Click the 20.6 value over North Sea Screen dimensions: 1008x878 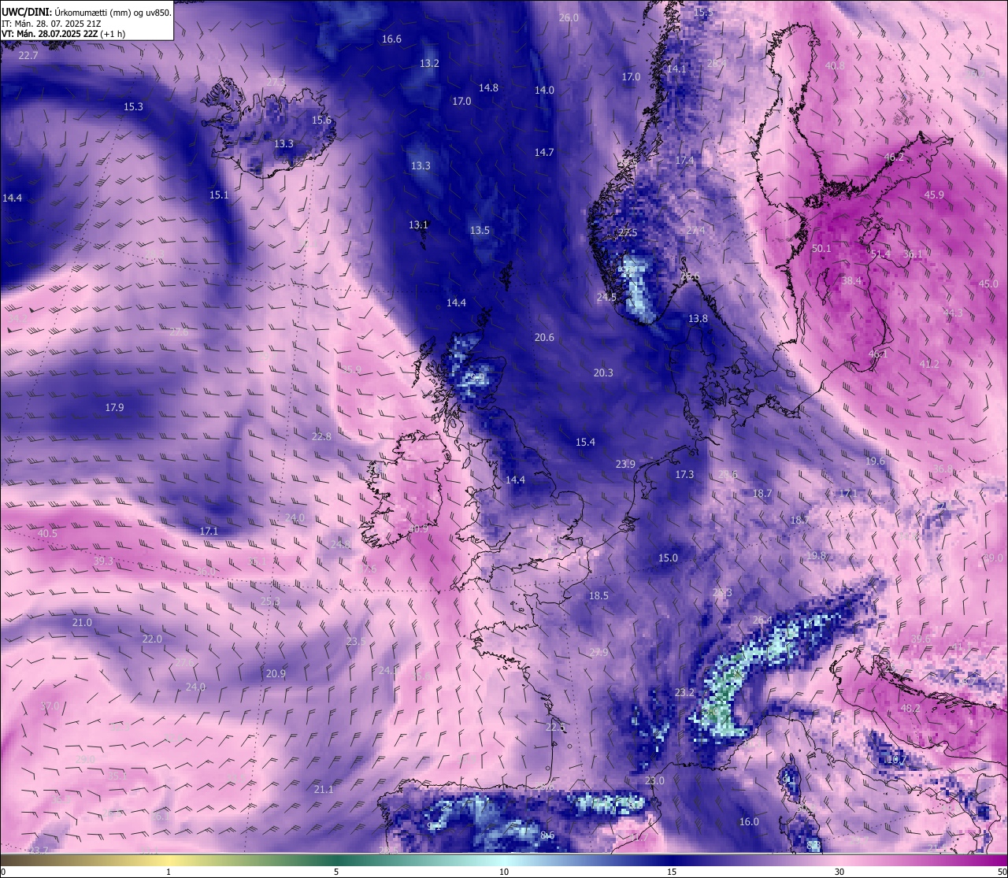(544, 337)
